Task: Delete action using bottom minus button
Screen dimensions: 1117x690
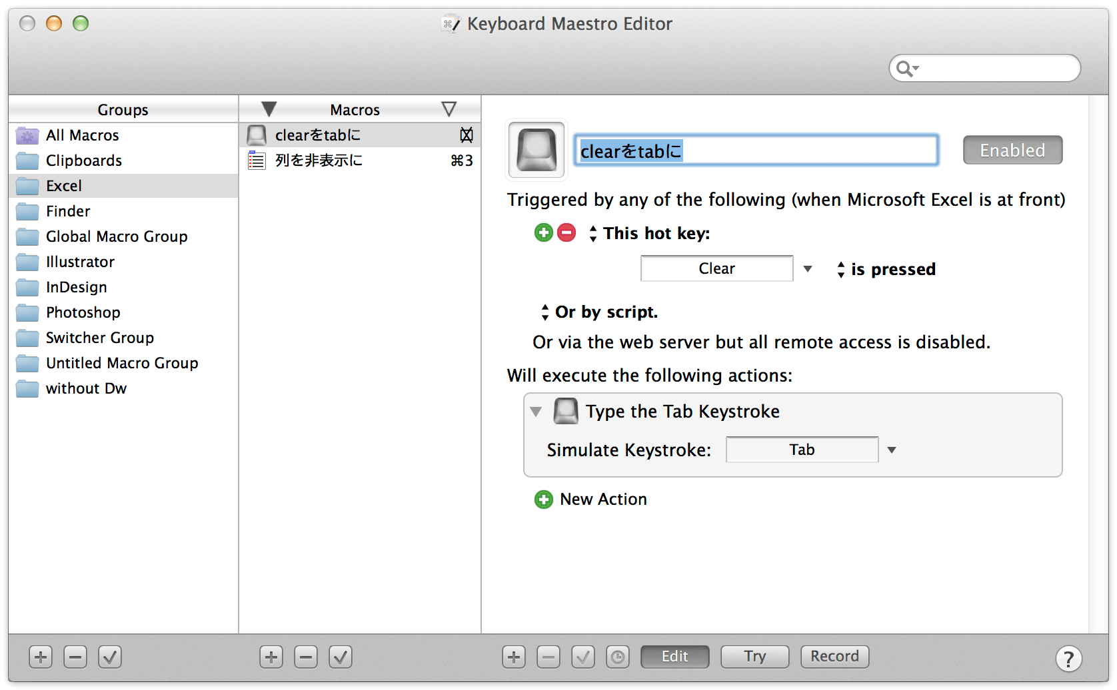Action: click(x=549, y=657)
